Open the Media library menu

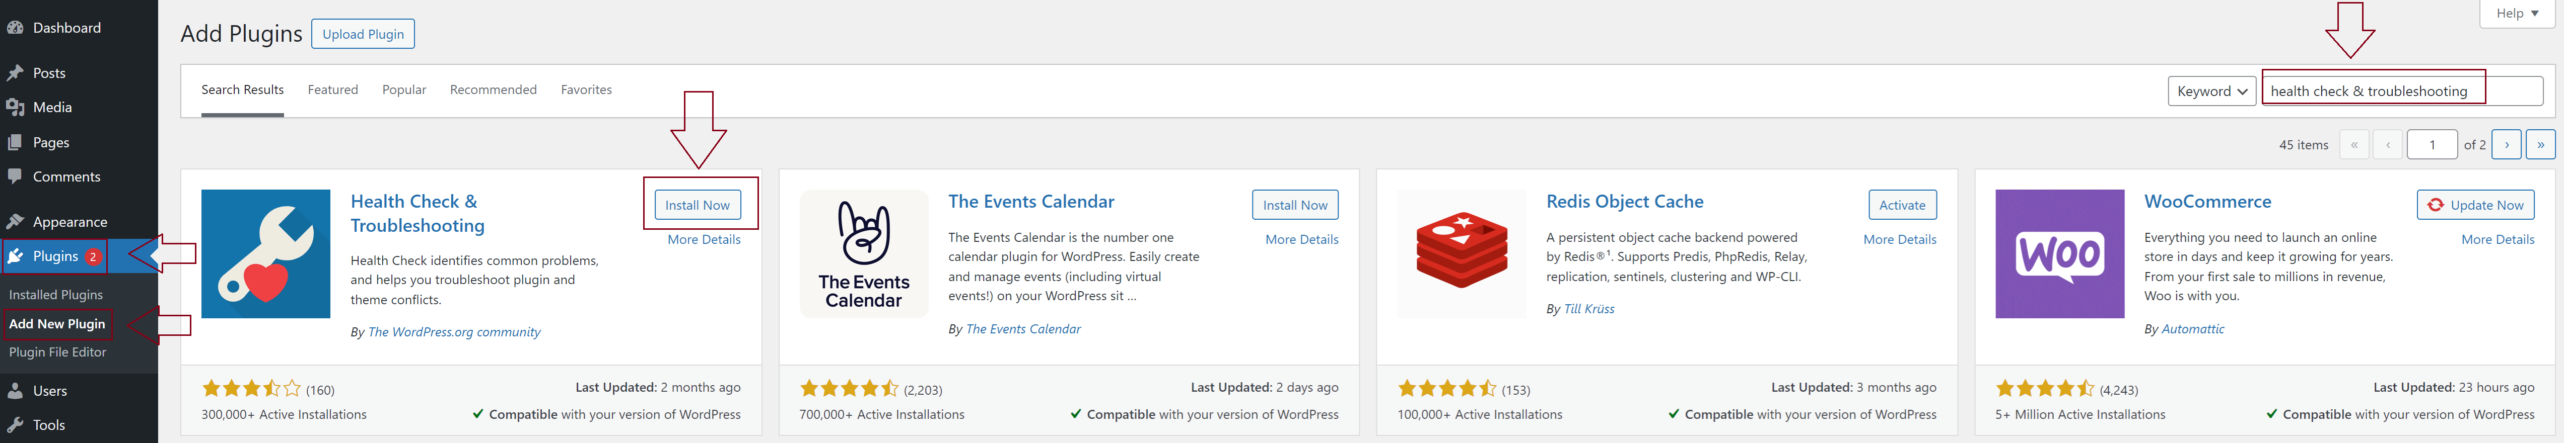52,107
